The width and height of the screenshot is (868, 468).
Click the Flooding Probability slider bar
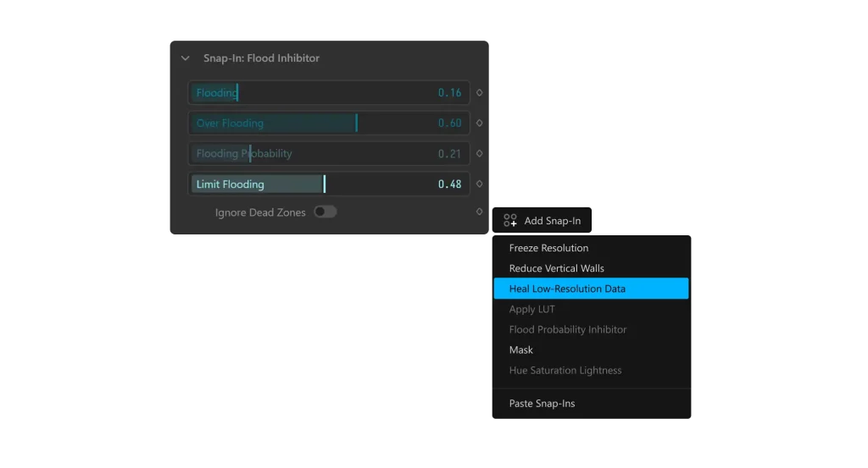coord(328,154)
